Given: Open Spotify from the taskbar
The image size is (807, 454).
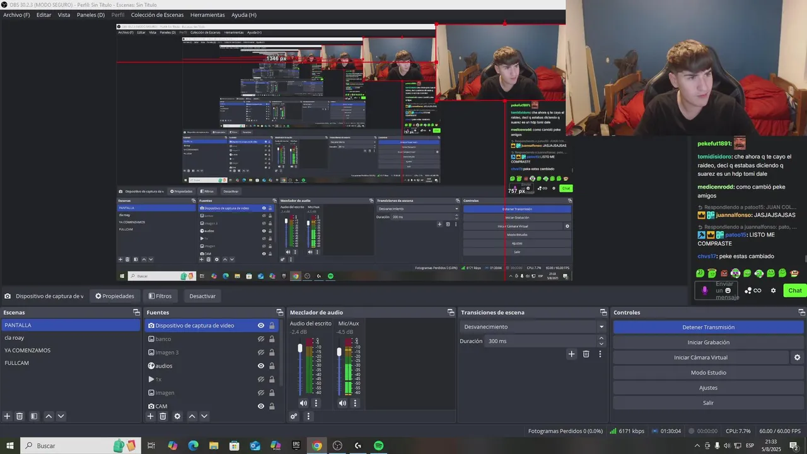Looking at the screenshot, I should (378, 446).
